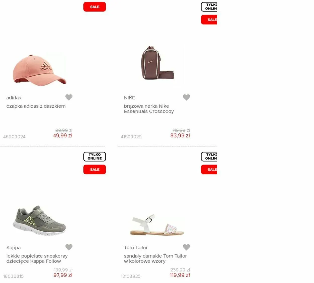
Task: Click TYLKO ONLINE badge above Tom Tailor sandals
Action: [x=209, y=157]
